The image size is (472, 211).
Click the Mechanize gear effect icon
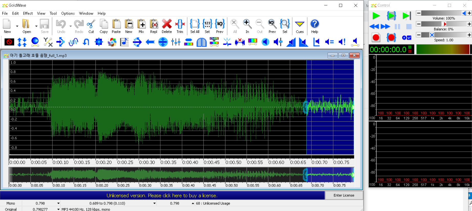99,42
